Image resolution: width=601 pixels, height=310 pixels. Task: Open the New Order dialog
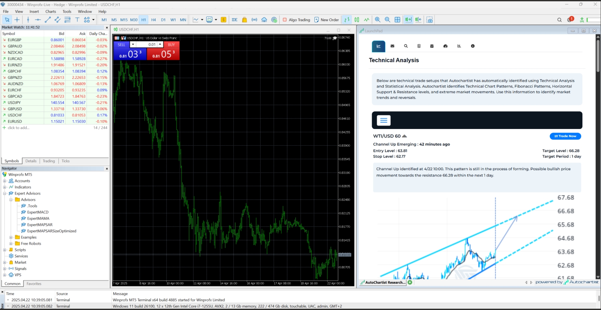(326, 20)
